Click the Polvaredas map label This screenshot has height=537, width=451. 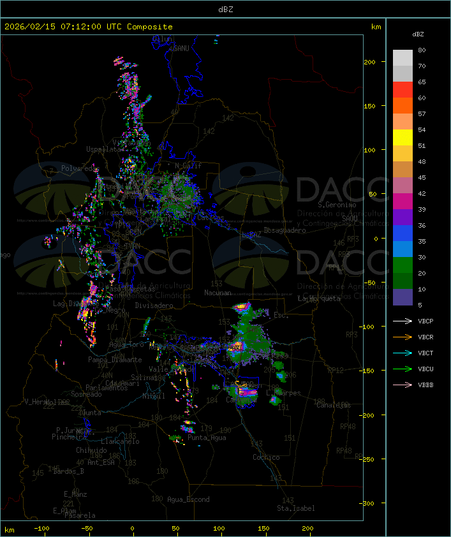pos(80,168)
